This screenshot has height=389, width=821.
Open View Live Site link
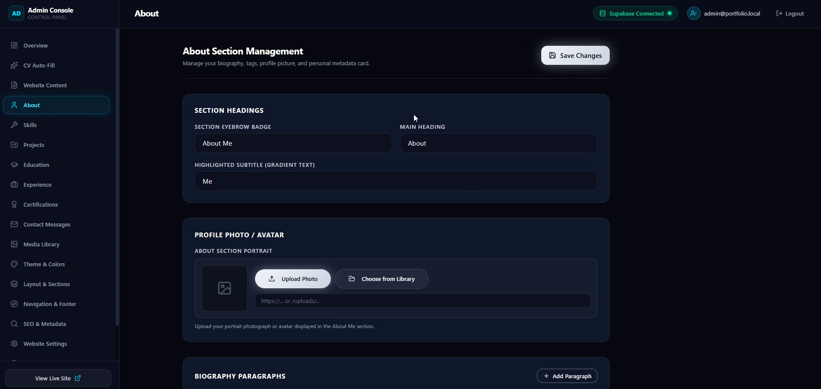coord(58,378)
